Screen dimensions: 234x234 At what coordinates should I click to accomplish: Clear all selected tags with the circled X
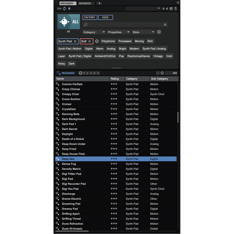click(97, 41)
